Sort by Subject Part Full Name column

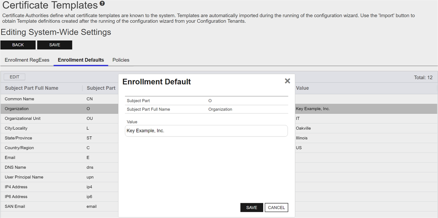pyautogui.click(x=32, y=88)
